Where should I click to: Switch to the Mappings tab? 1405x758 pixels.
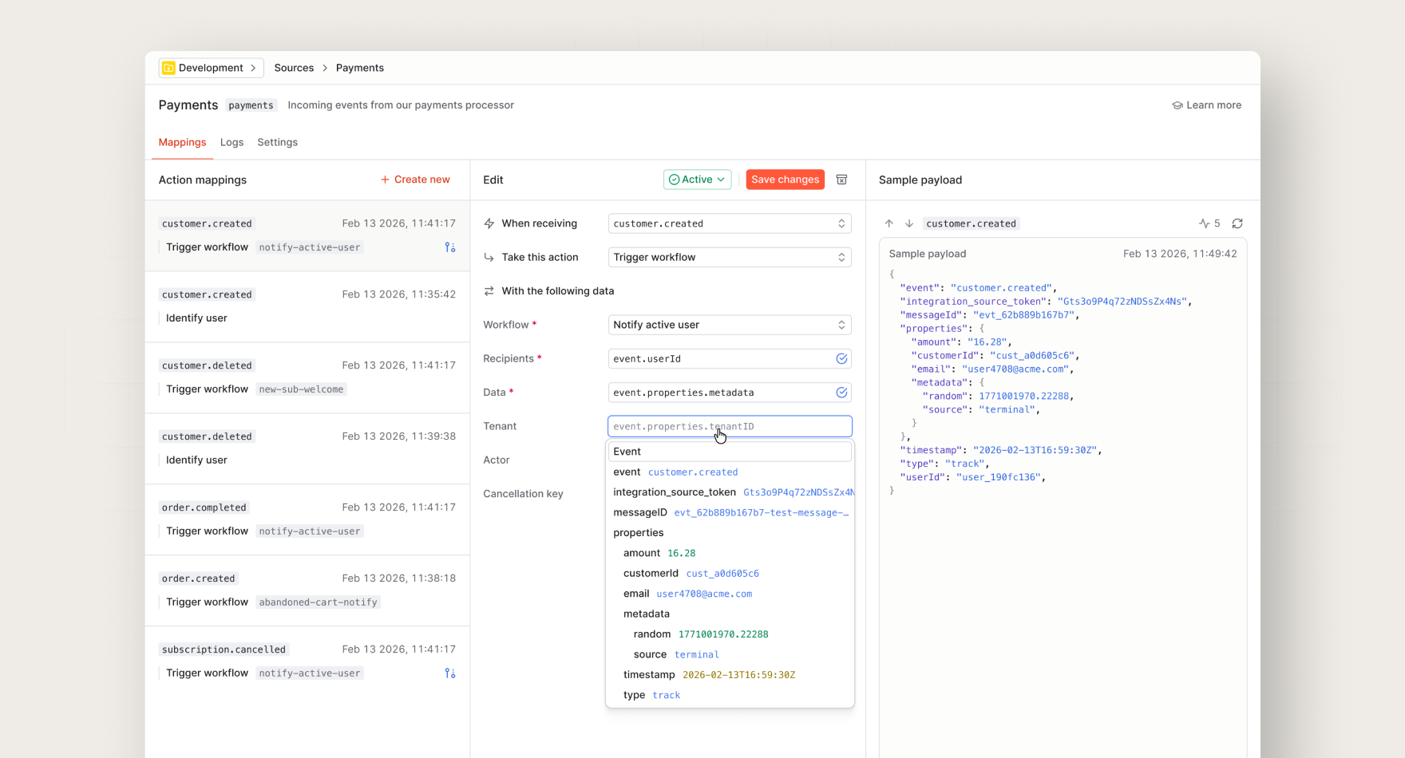(x=182, y=142)
